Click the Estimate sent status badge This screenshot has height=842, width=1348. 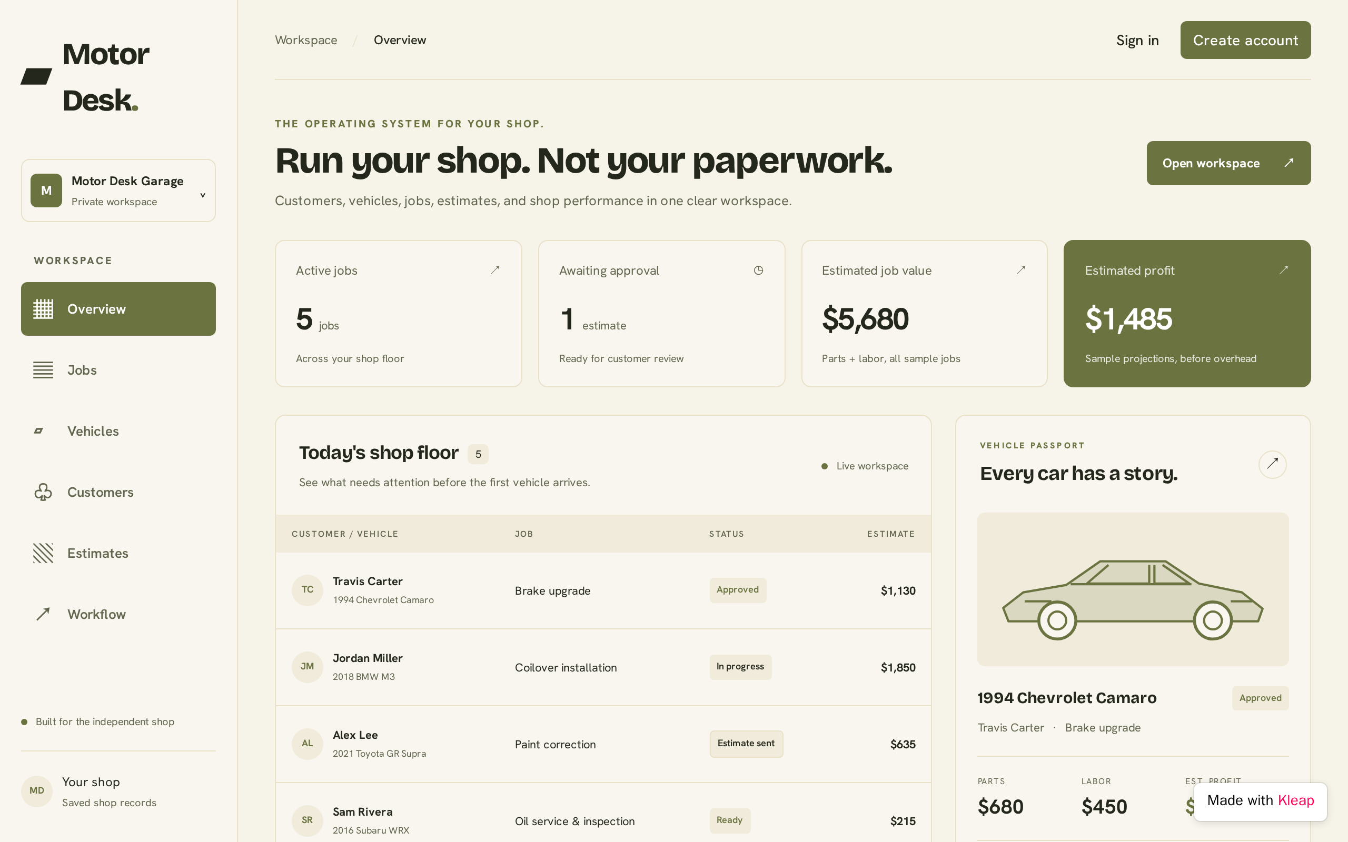coord(746,744)
